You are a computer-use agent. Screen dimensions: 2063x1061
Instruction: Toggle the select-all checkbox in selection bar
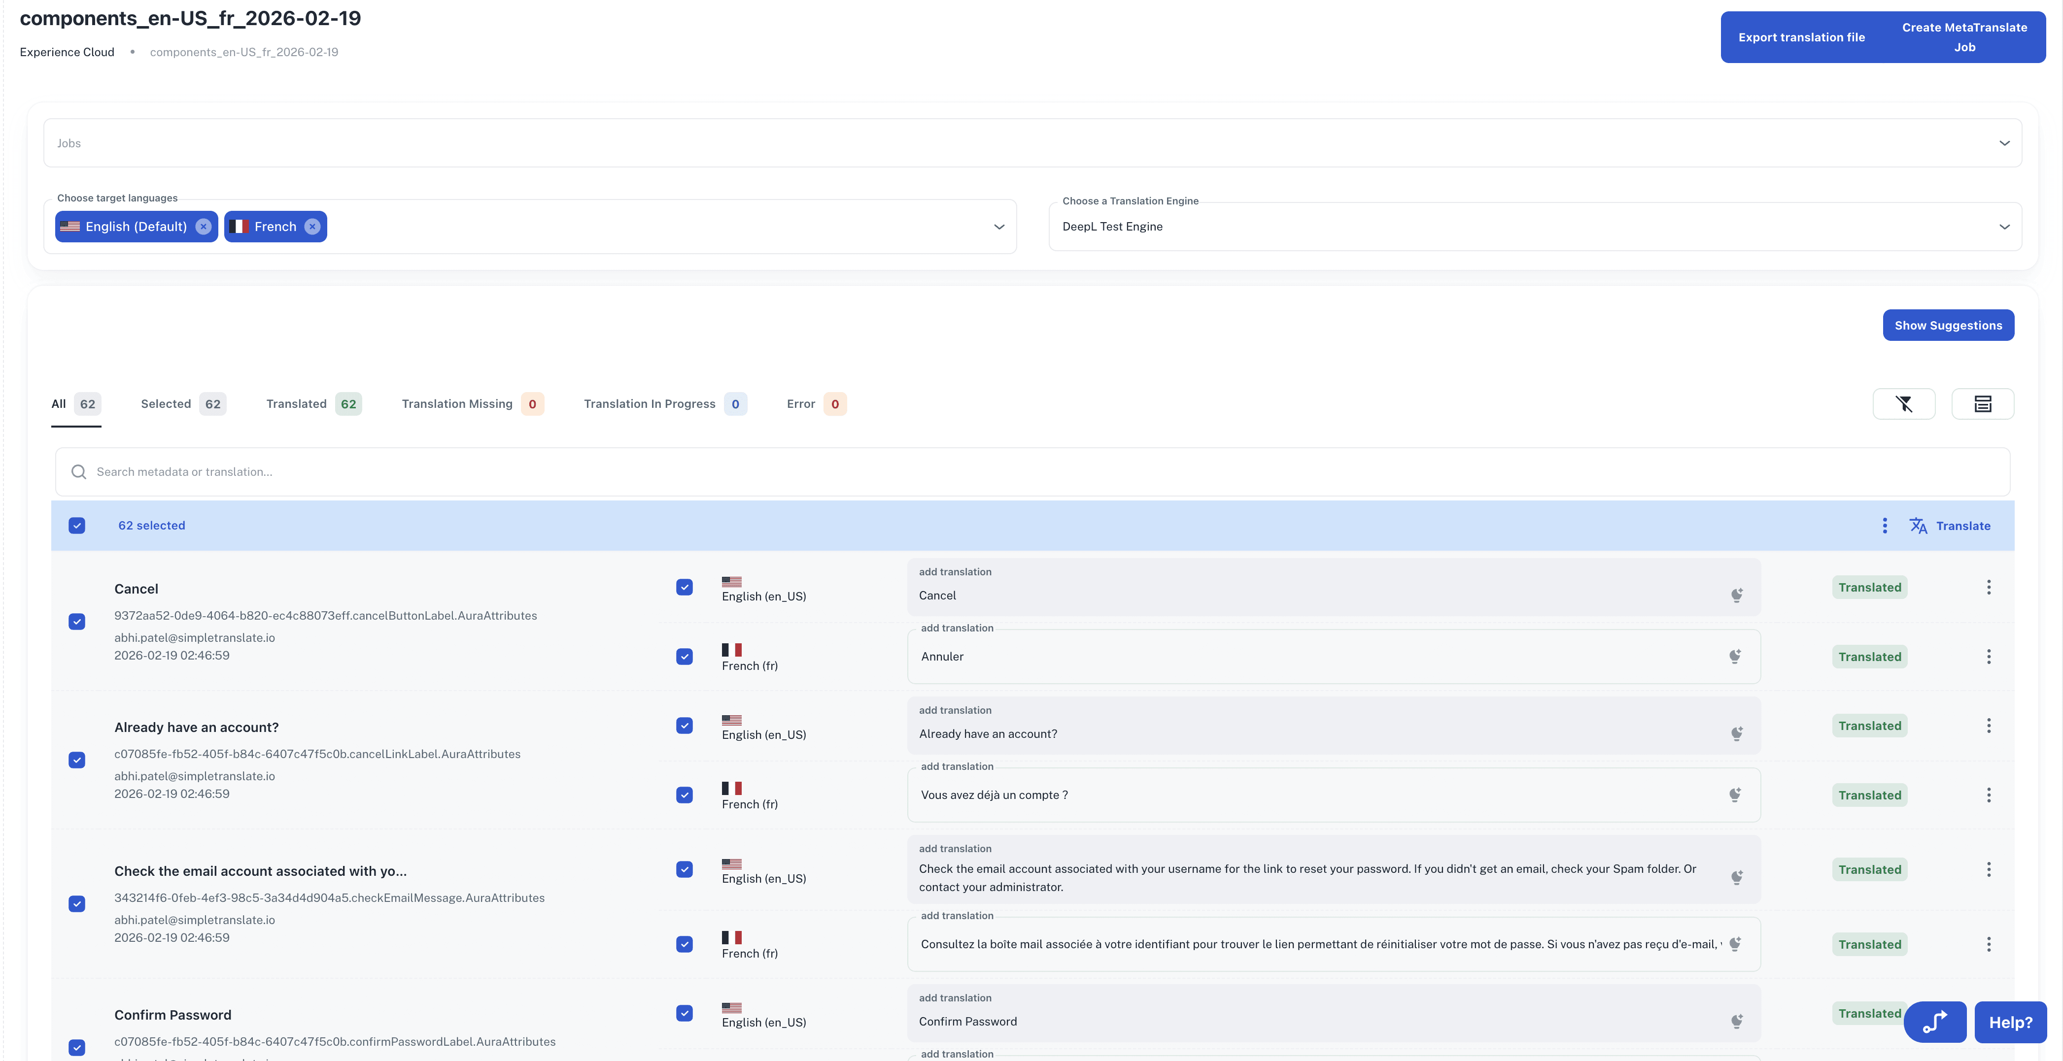pos(77,526)
